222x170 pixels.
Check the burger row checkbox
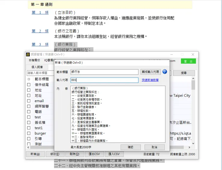29,133
